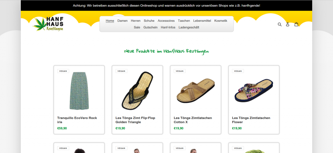Image resolution: width=333 pixels, height=153 pixels.
Task: View the Golden Triangle flip-flop image
Action: pyautogui.click(x=137, y=90)
